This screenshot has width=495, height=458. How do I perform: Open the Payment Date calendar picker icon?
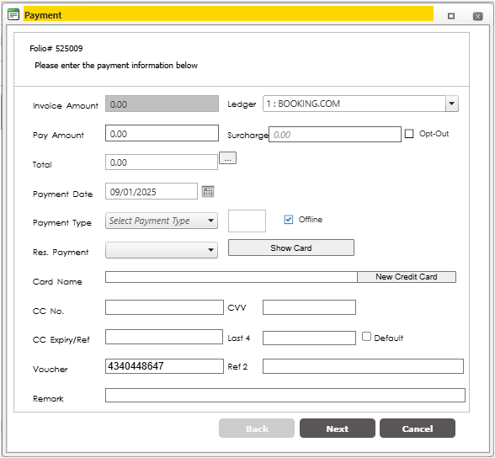(x=208, y=192)
